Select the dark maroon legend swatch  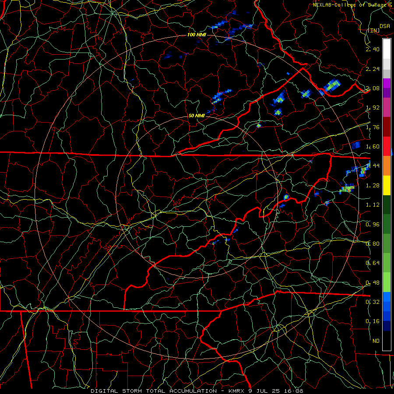[x=387, y=127]
